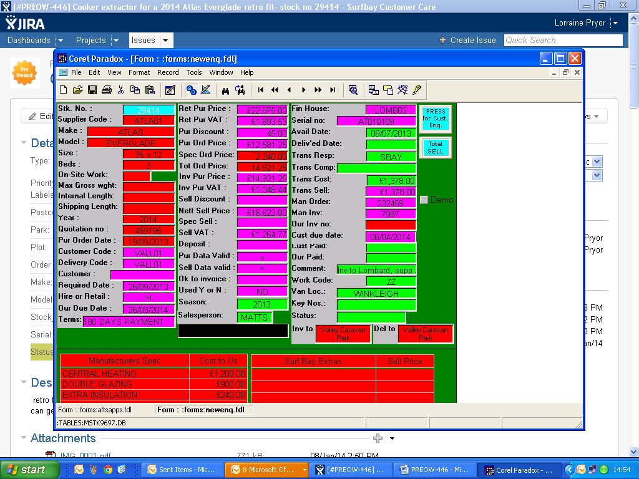Click the Print icon in Paradox toolbar
Screen dimensions: 639x479
point(106,90)
